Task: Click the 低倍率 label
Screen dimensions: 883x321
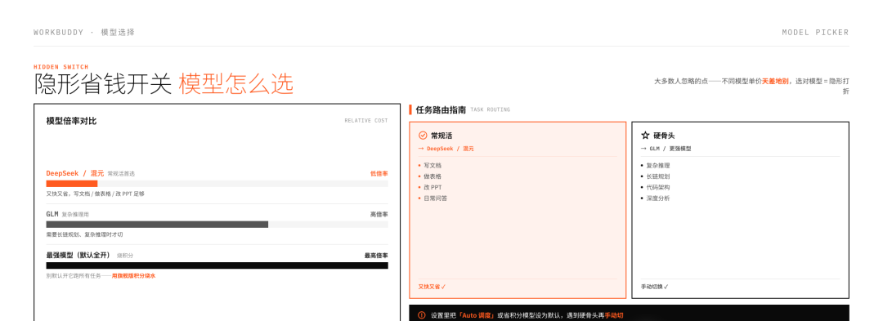Action: tap(379, 174)
